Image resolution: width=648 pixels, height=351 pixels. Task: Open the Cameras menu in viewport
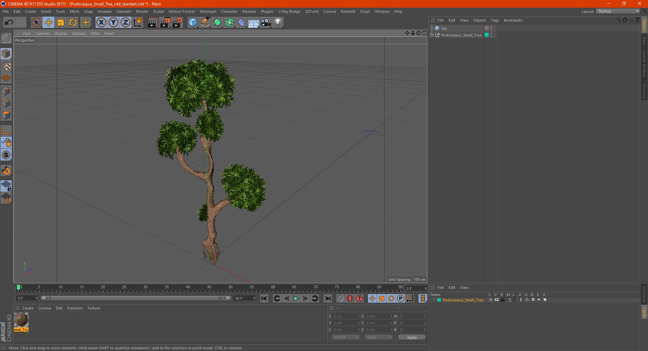tap(43, 33)
